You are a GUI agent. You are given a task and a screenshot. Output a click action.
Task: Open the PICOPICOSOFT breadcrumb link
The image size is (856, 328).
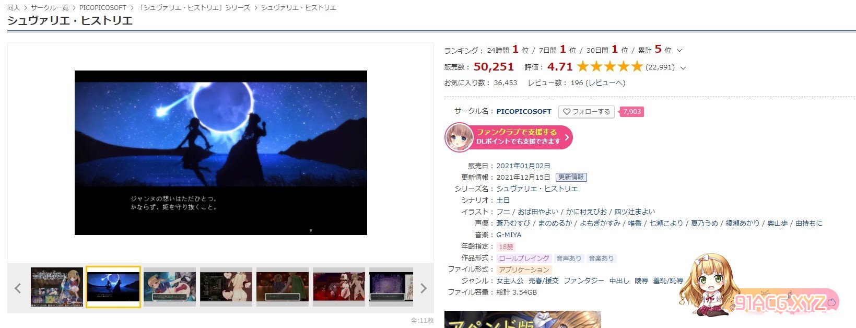(x=103, y=8)
